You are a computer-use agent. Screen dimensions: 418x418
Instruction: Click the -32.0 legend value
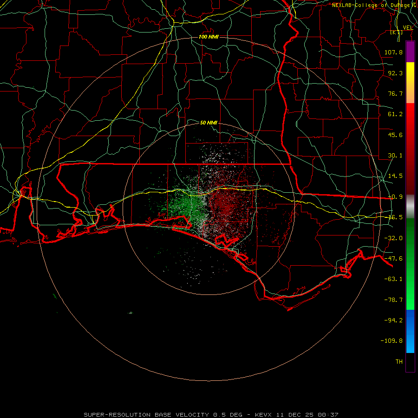[393, 238]
